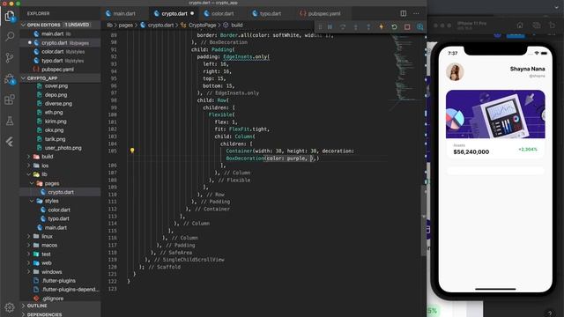
Task: Click Step Out in debug toolbar
Action: click(368, 27)
